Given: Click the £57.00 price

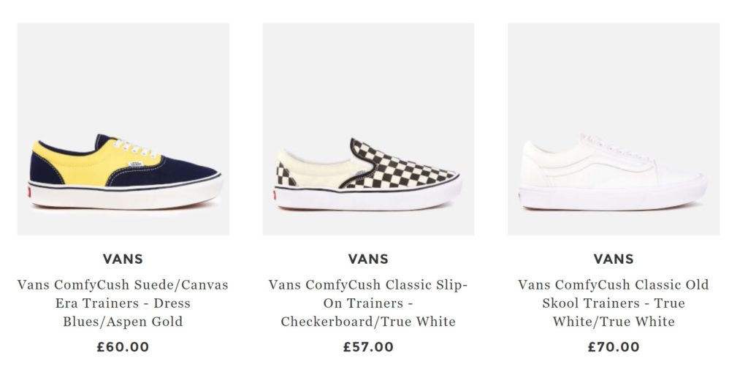Looking at the screenshot, I should click(x=368, y=347).
